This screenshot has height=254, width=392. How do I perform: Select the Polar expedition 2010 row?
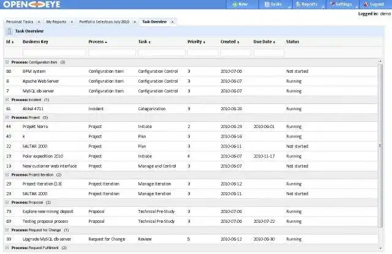coord(191,156)
